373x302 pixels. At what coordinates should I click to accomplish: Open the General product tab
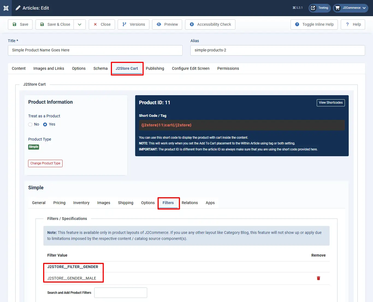tap(39, 203)
